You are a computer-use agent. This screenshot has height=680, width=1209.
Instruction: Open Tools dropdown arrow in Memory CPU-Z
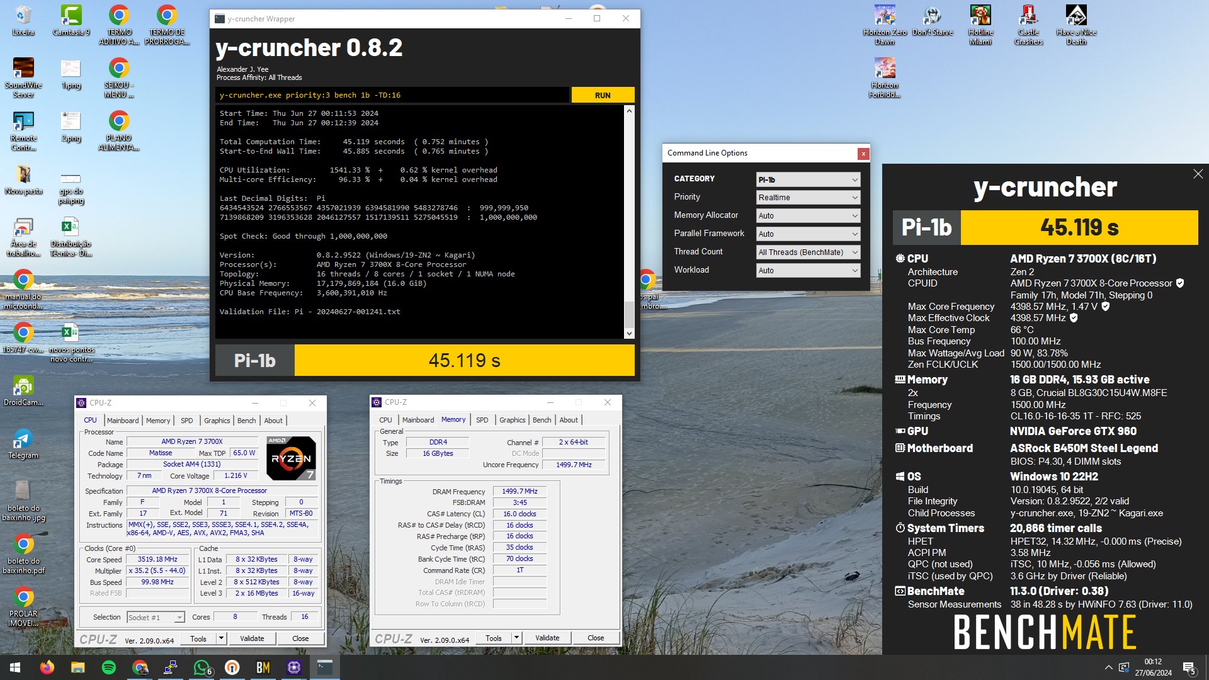pos(516,638)
